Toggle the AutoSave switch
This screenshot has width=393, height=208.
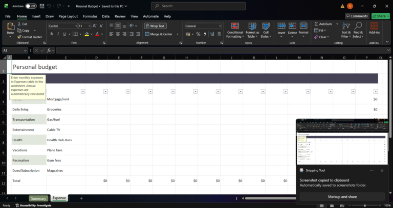click(30, 6)
